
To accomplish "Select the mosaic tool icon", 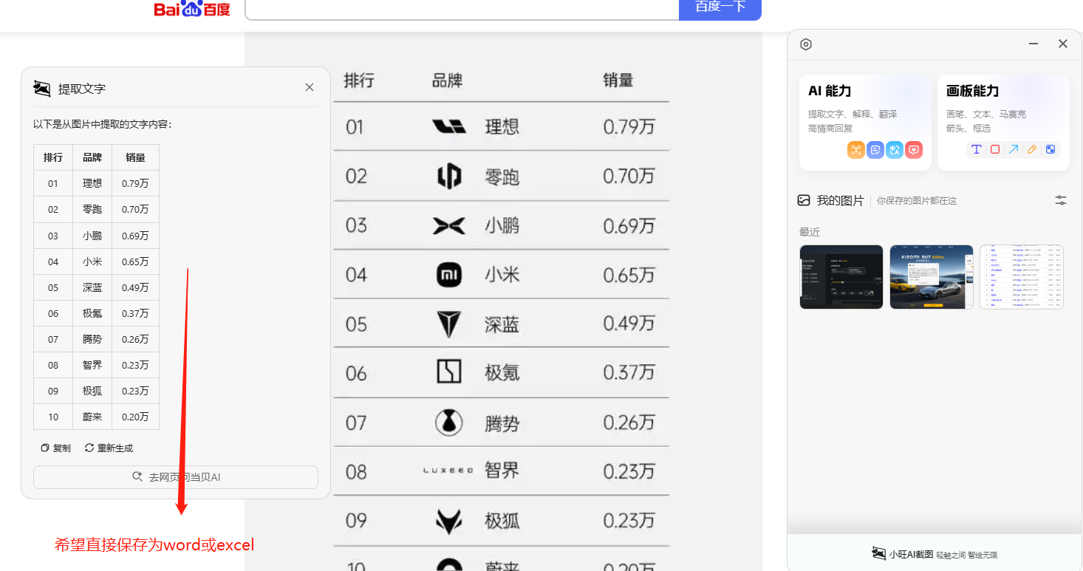I will click(1050, 149).
